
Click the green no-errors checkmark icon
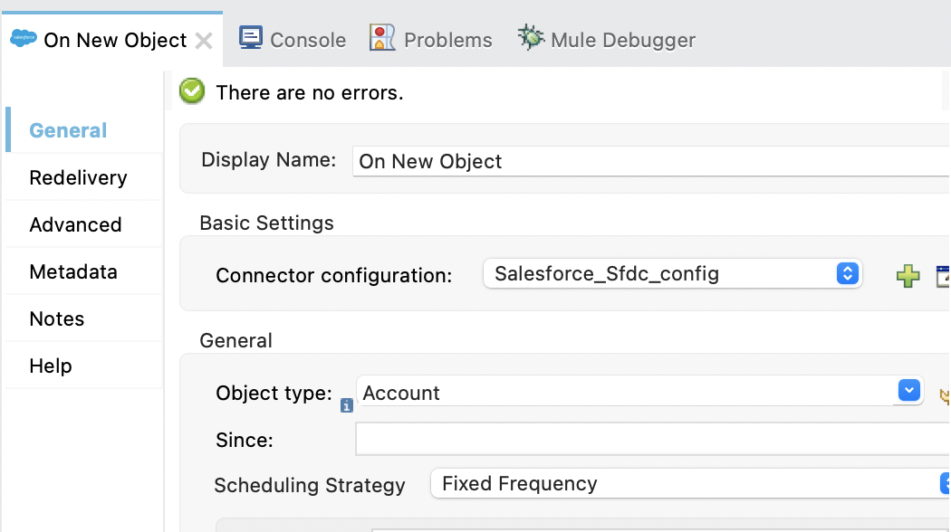coord(192,91)
